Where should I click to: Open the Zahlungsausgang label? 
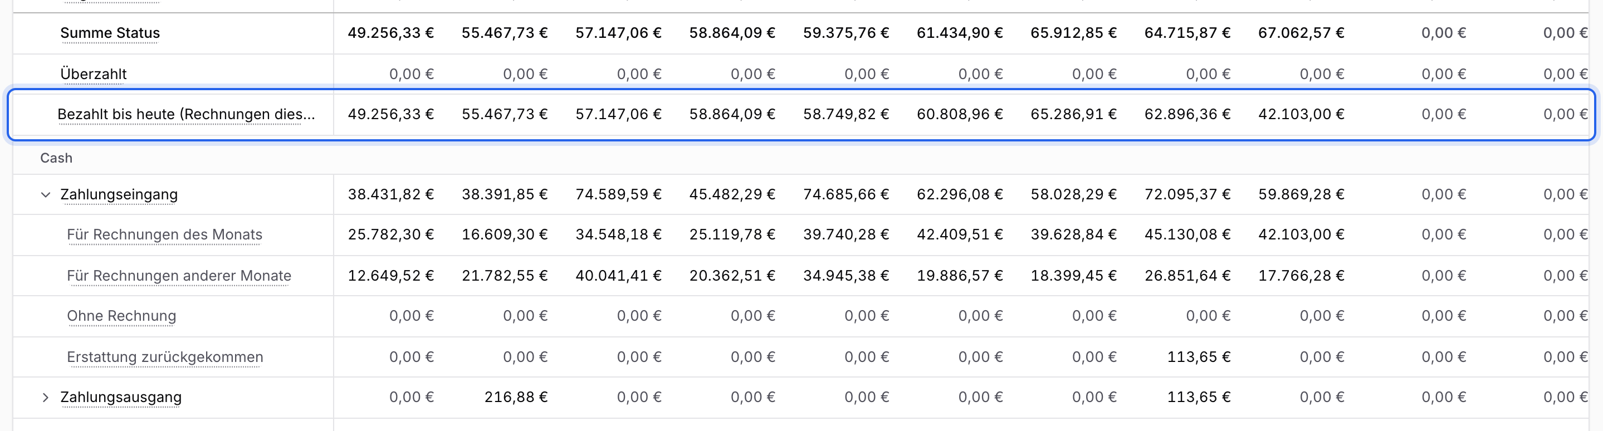(x=121, y=398)
